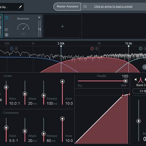Select the lower threshold node on transfer curve

point(123,96)
